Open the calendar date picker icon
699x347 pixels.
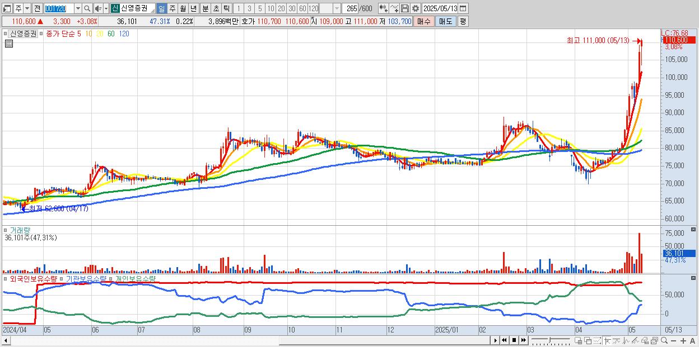click(x=463, y=8)
